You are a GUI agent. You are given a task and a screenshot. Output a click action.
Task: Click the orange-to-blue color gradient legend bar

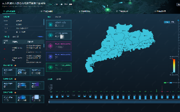(174, 66)
